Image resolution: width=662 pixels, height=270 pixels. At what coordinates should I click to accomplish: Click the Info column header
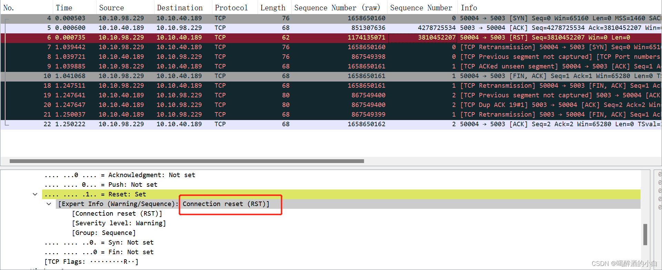click(560, 8)
